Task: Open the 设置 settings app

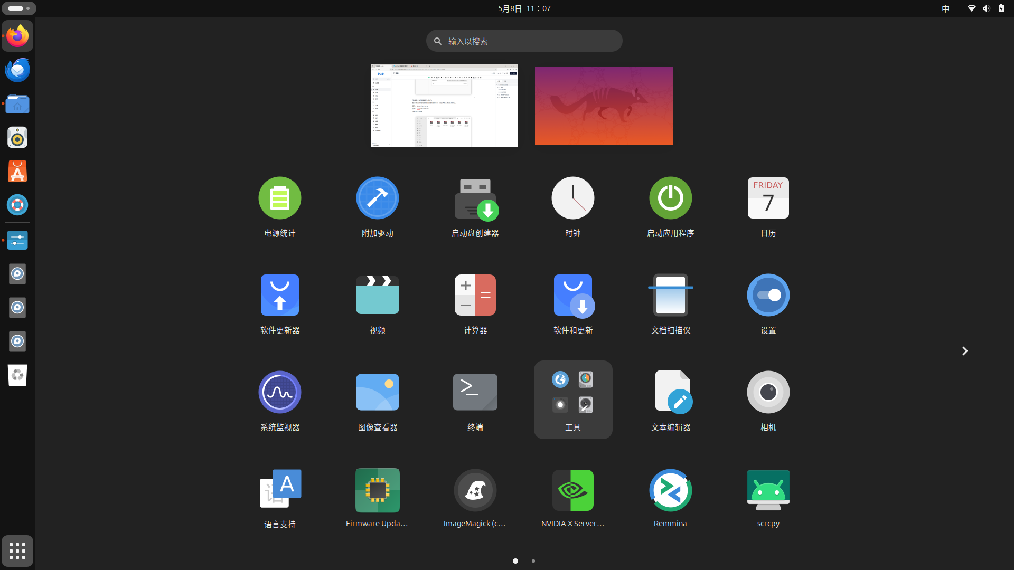Action: (768, 296)
